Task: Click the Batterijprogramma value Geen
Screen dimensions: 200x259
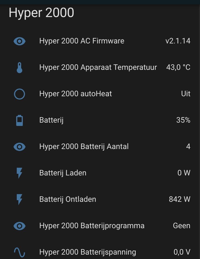Action: coord(182,226)
